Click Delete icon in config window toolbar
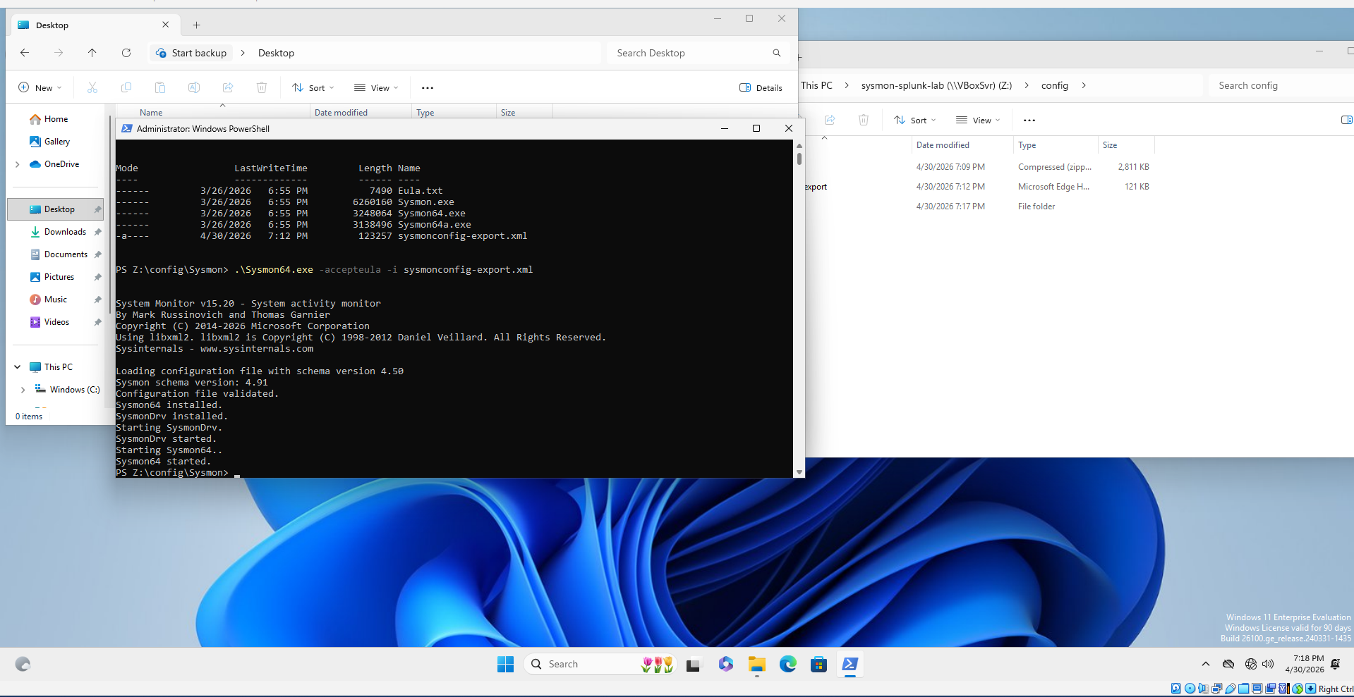 (864, 120)
